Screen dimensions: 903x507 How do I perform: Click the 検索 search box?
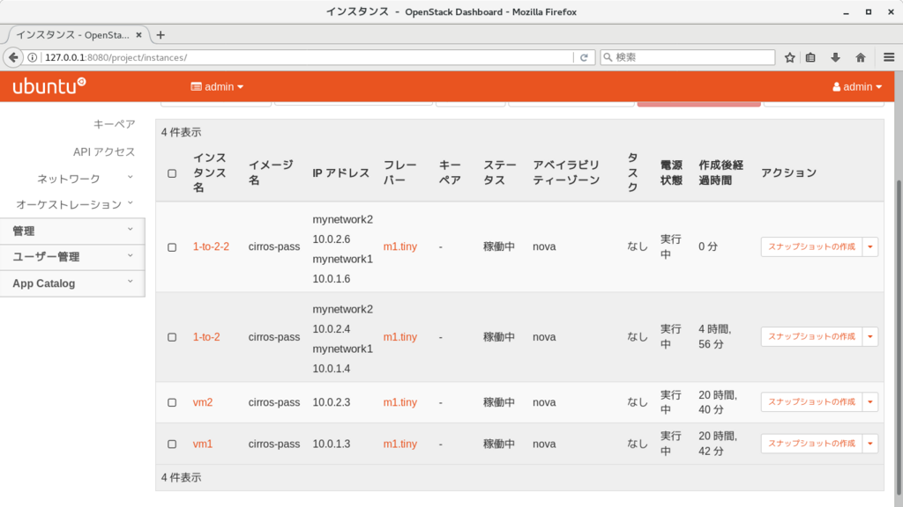click(x=688, y=57)
